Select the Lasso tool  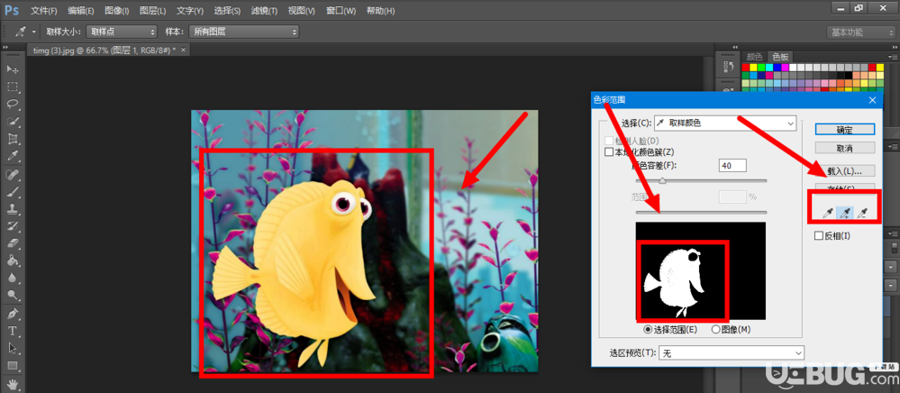[12, 104]
